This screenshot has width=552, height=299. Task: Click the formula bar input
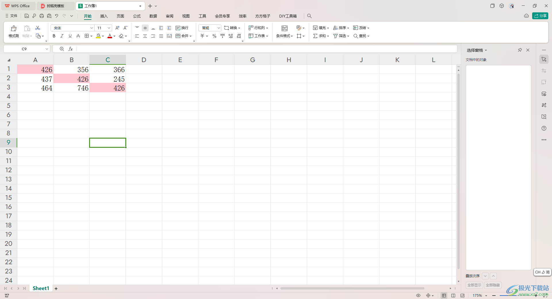pyautogui.click(x=267, y=49)
